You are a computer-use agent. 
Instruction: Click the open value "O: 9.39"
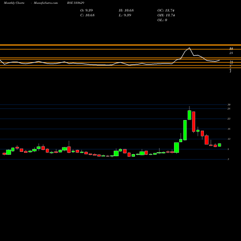click(86, 10)
